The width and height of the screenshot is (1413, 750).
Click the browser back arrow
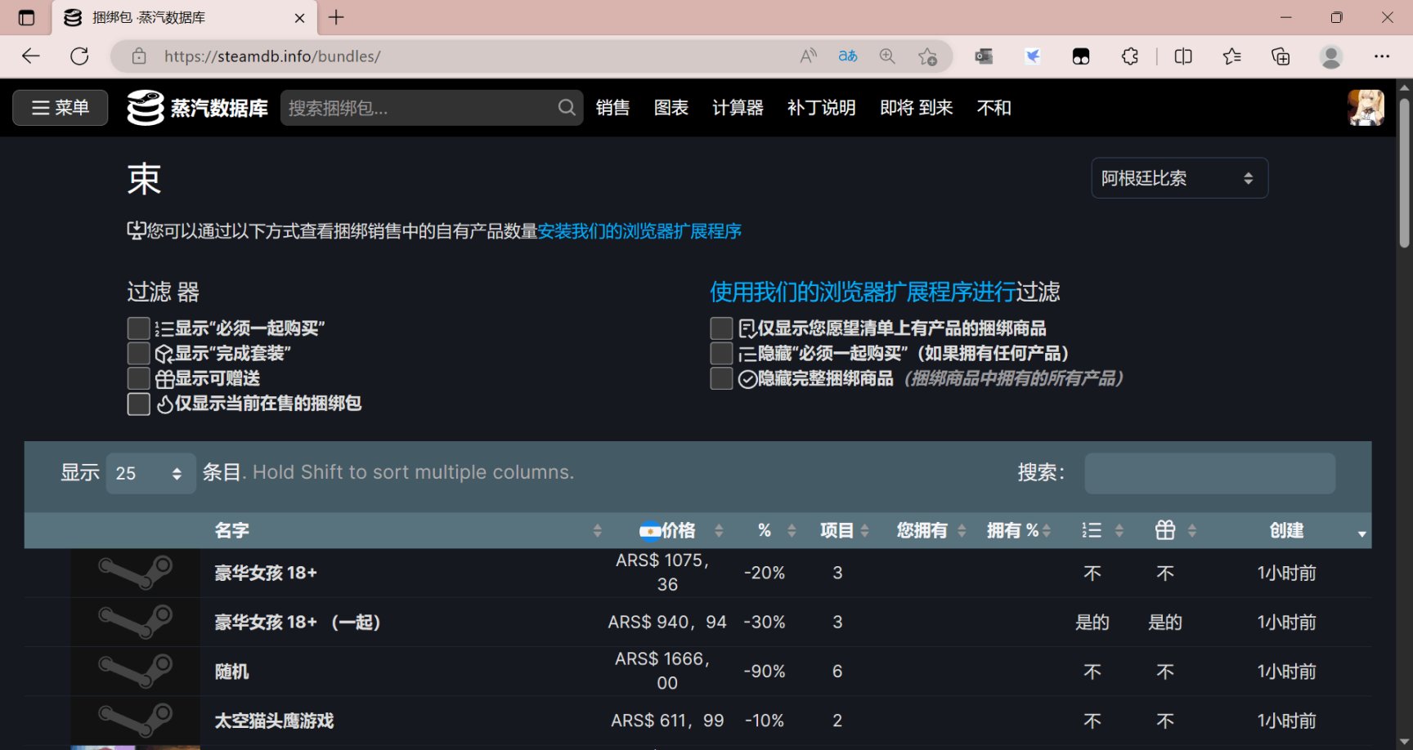31,56
